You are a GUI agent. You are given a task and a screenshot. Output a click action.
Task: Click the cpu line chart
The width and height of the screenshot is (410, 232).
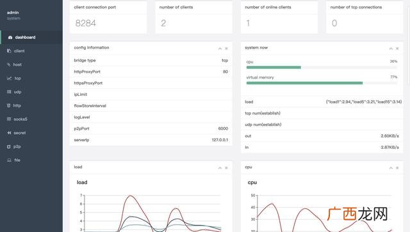tap(322, 213)
